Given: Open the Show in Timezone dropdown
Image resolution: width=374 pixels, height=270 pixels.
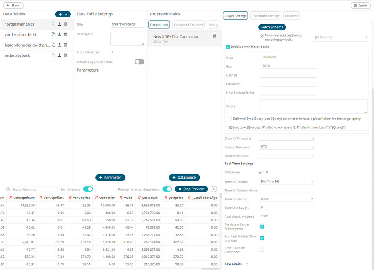Looking at the screenshot, I should click(x=286, y=138).
